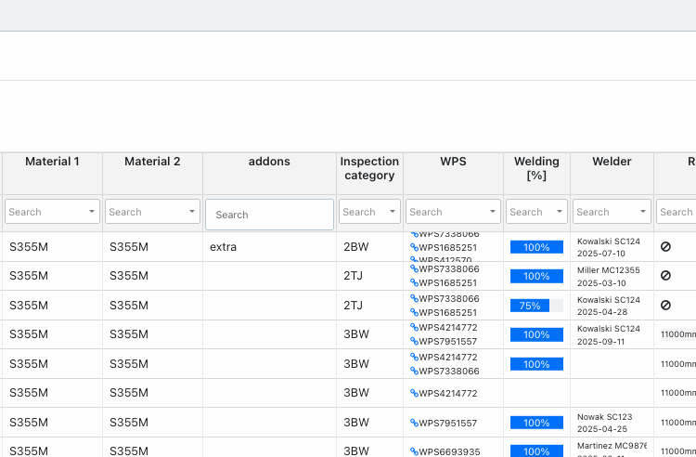Click the link icon beside WPS6693935
This screenshot has height=457, width=696.
click(x=414, y=451)
